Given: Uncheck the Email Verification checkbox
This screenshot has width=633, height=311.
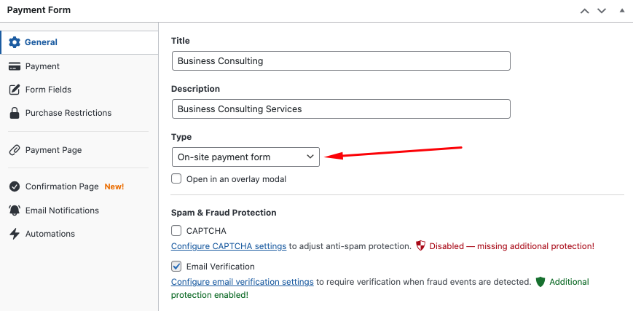Looking at the screenshot, I should [176, 267].
